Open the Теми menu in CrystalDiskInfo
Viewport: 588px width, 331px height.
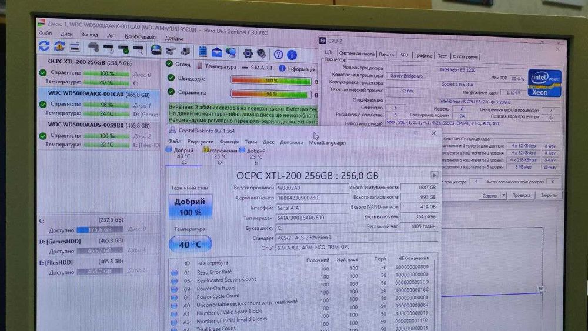[x=251, y=142]
